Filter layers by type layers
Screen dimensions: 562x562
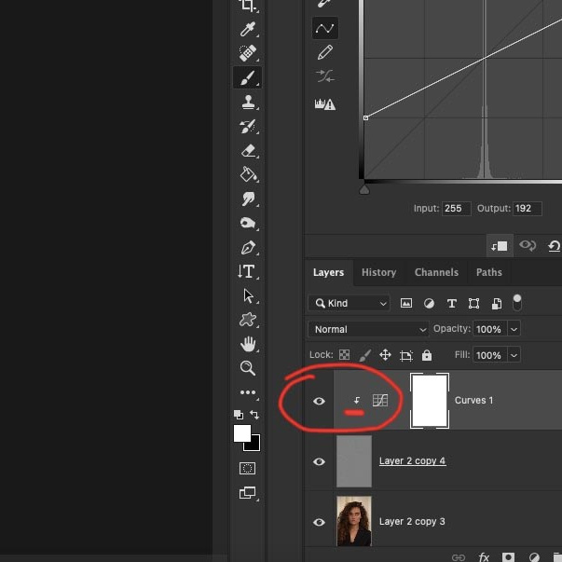tap(452, 304)
